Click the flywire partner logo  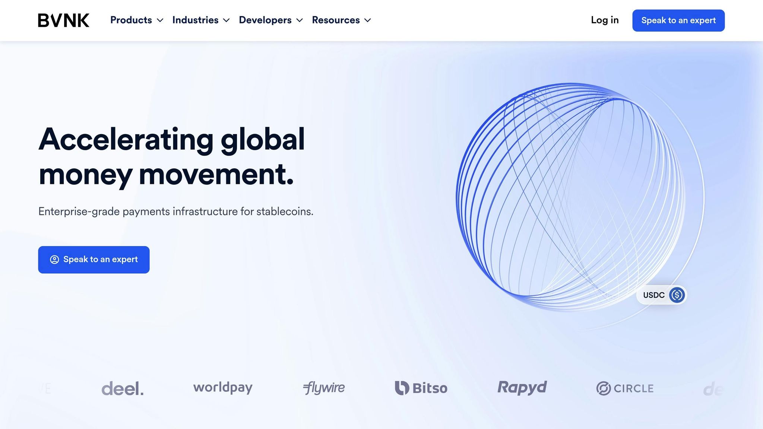coord(324,388)
